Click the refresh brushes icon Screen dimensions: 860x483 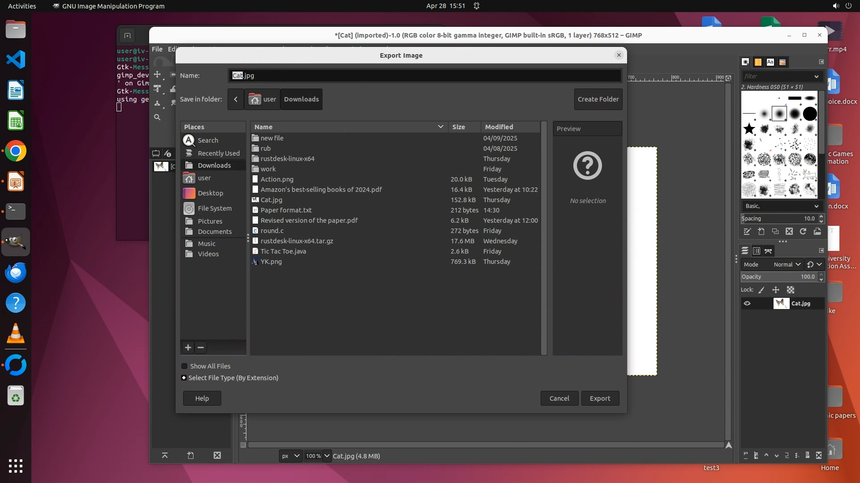[803, 231]
